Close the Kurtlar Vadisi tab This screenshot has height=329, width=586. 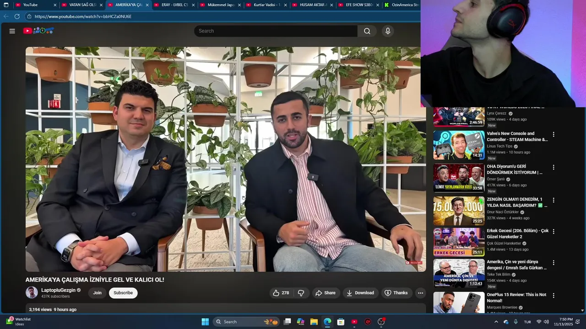coord(286,5)
